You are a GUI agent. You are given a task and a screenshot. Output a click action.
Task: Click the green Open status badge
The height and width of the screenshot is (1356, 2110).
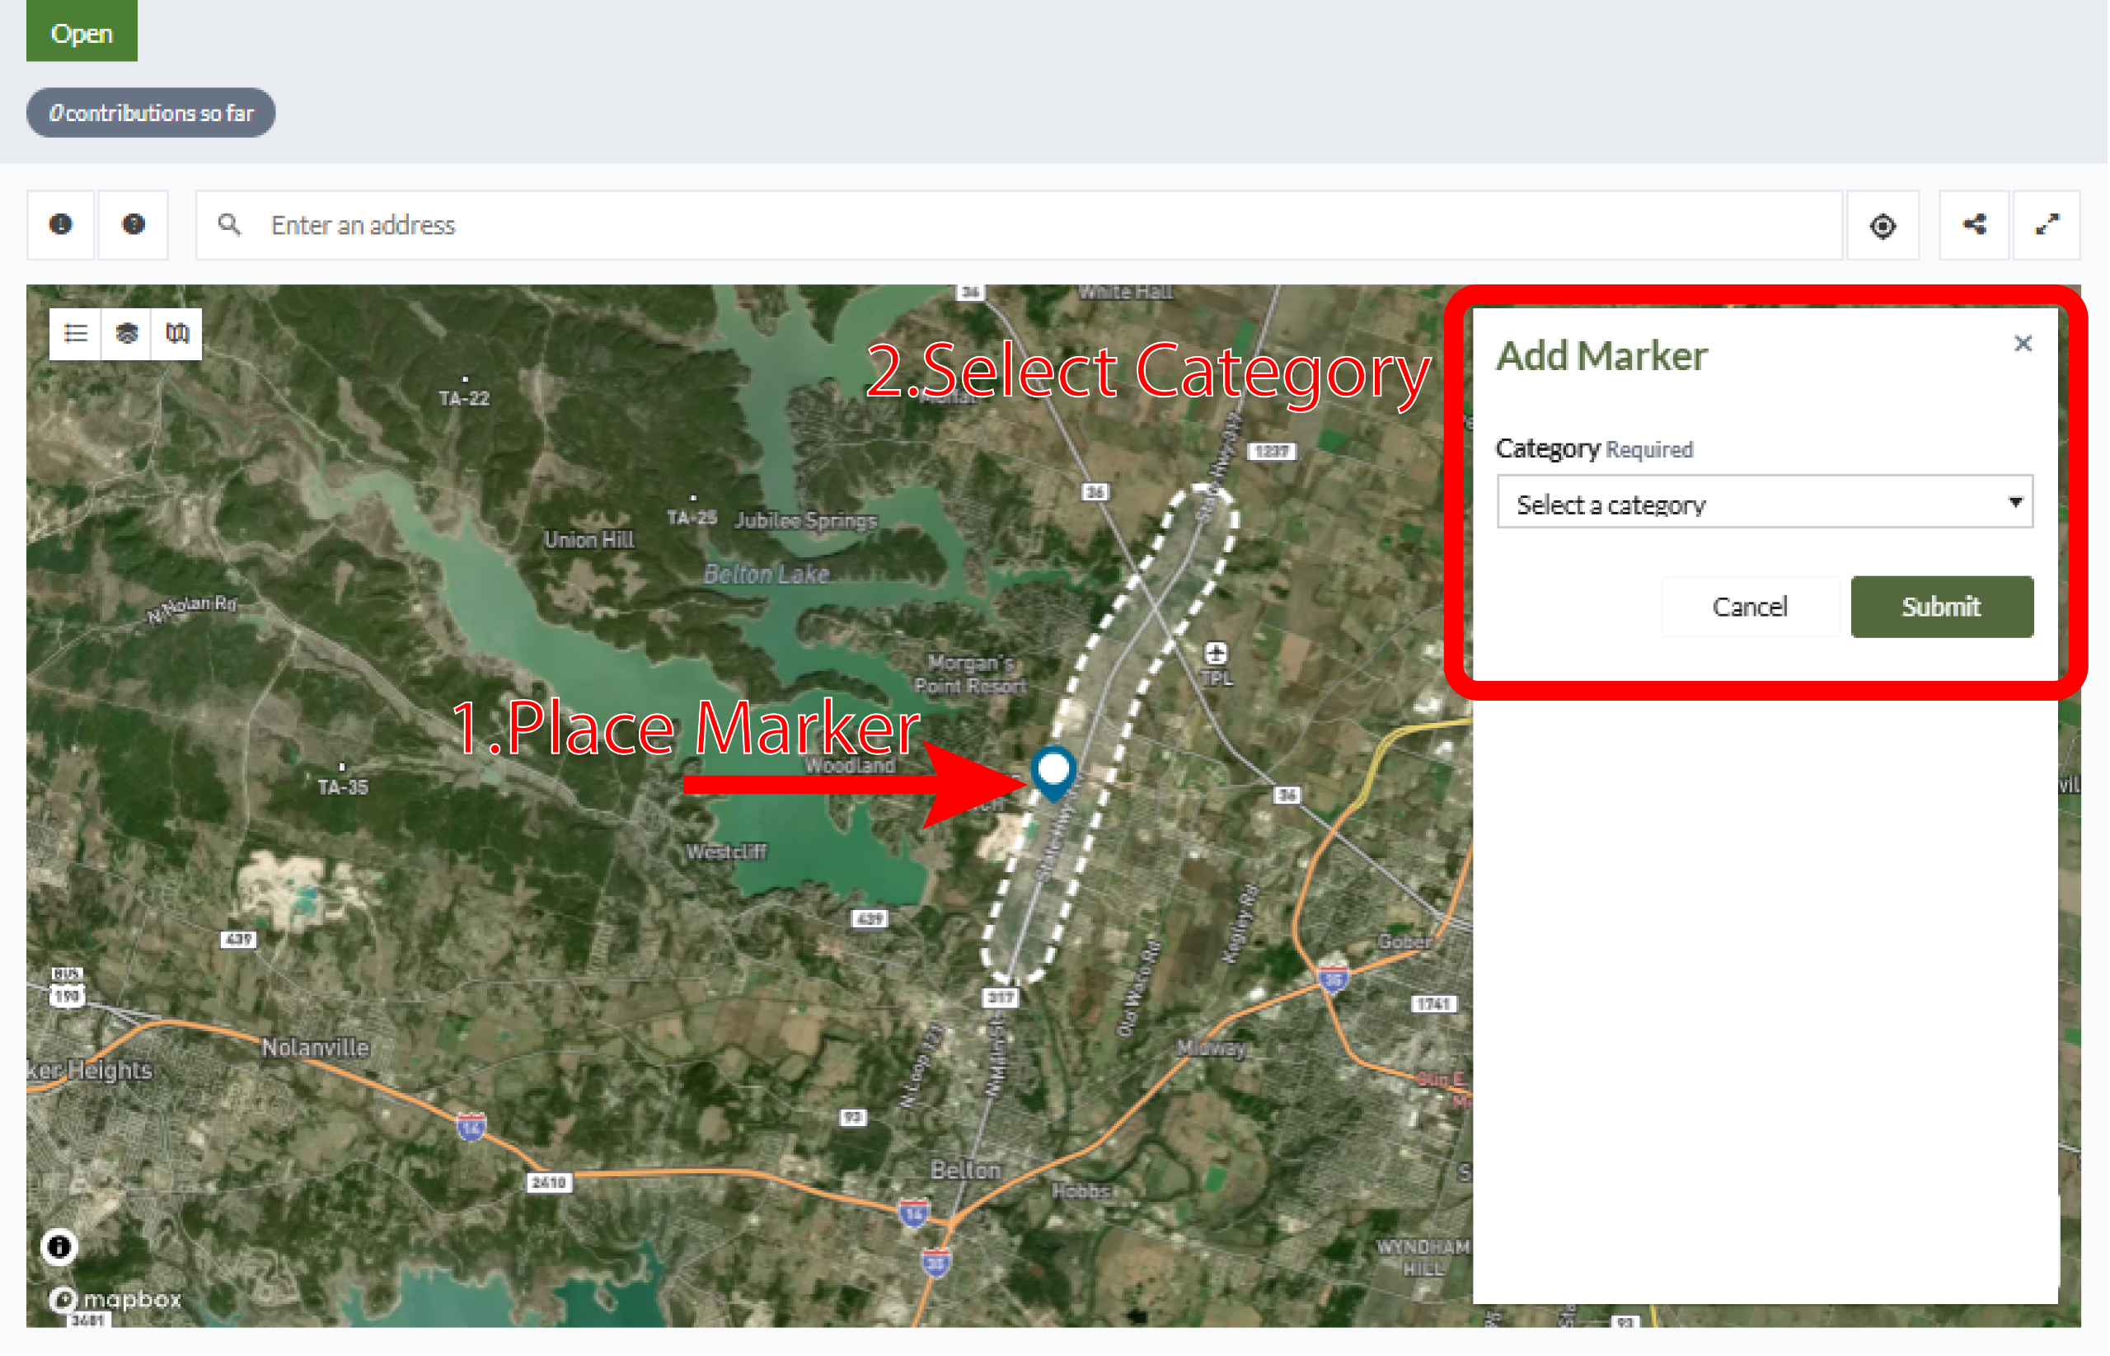(82, 33)
